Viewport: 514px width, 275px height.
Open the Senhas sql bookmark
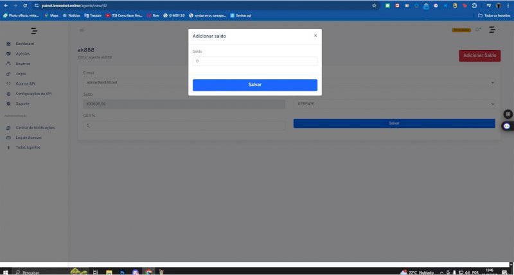coord(240,15)
